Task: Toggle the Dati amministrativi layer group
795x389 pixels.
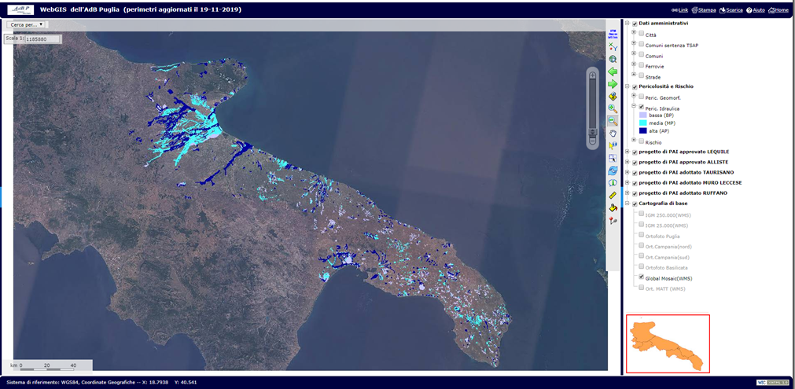Action: [635, 24]
